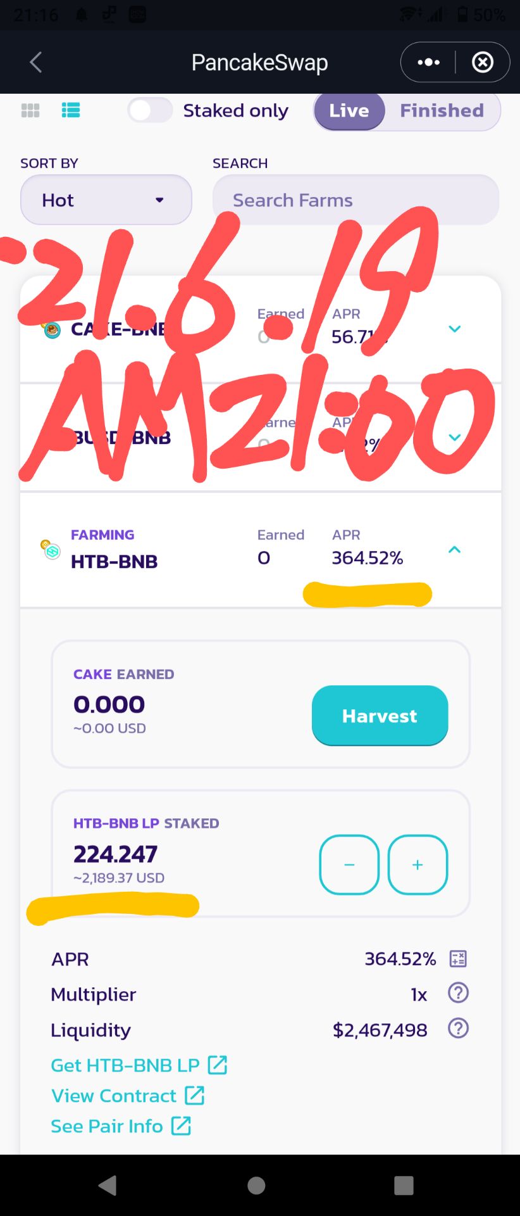Click the Harvest button
The image size is (520, 1216).
[380, 716]
